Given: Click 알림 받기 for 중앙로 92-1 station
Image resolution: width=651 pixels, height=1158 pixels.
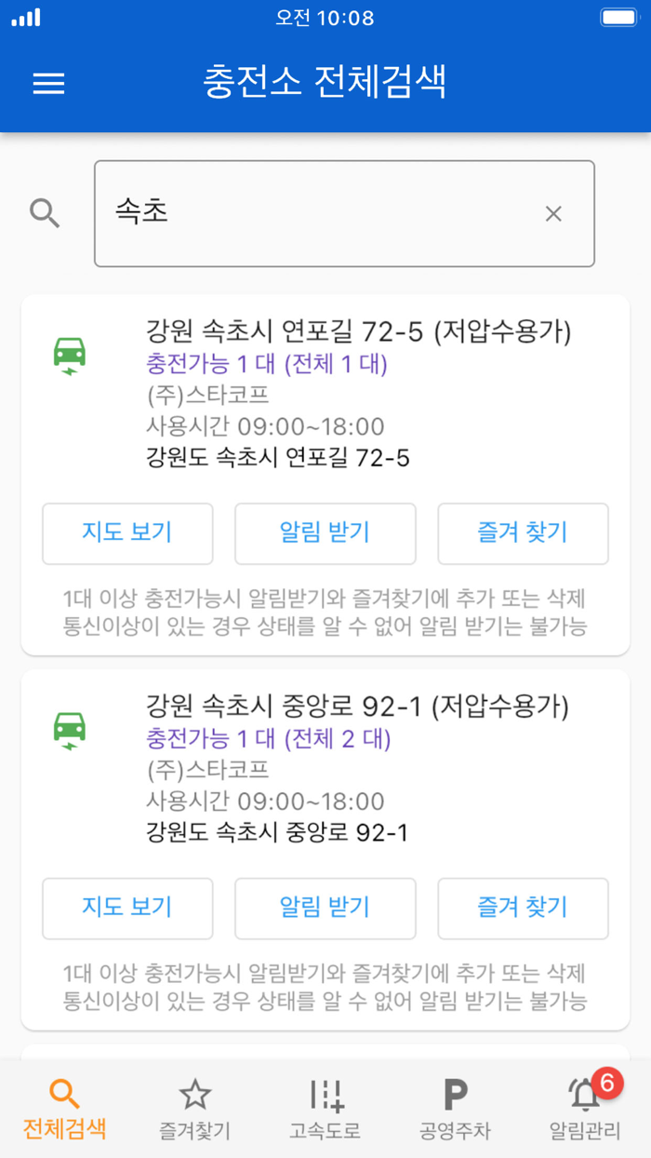Looking at the screenshot, I should [325, 909].
